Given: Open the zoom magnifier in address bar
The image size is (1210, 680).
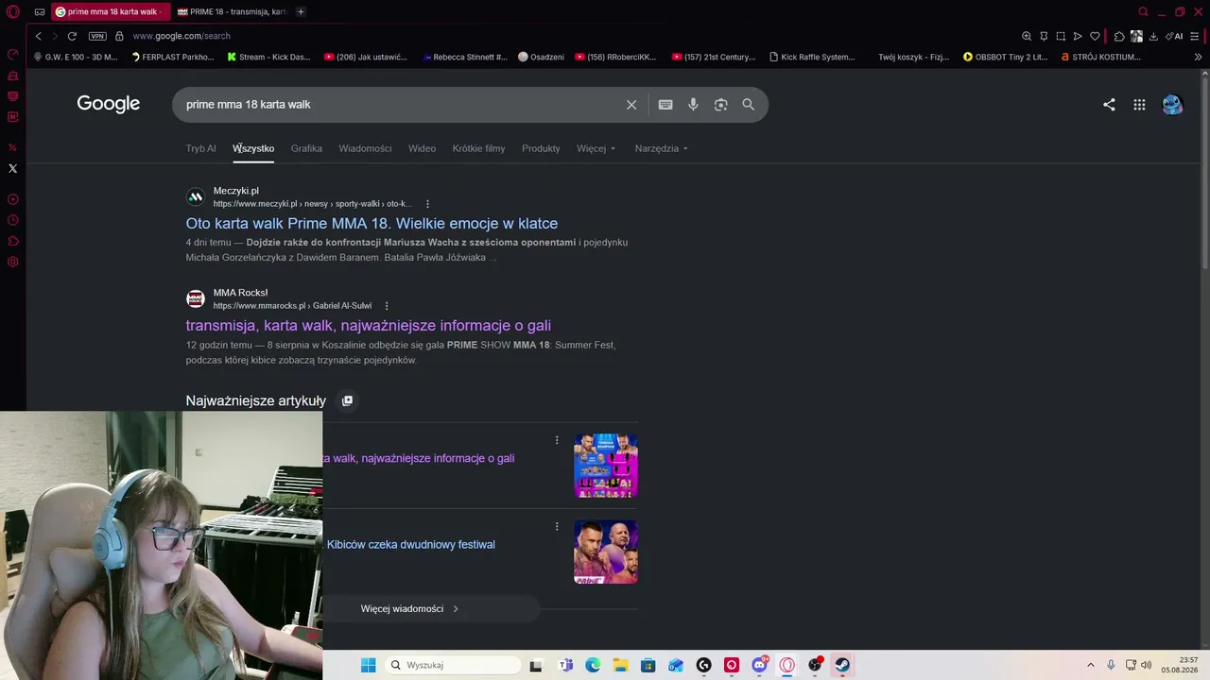Looking at the screenshot, I should tap(1027, 36).
